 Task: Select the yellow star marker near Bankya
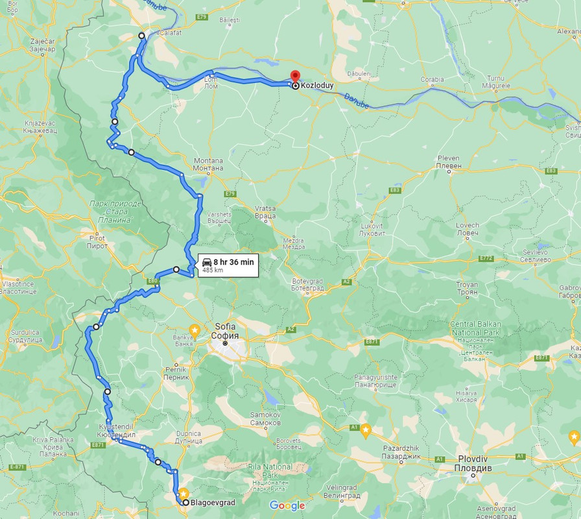click(x=195, y=330)
